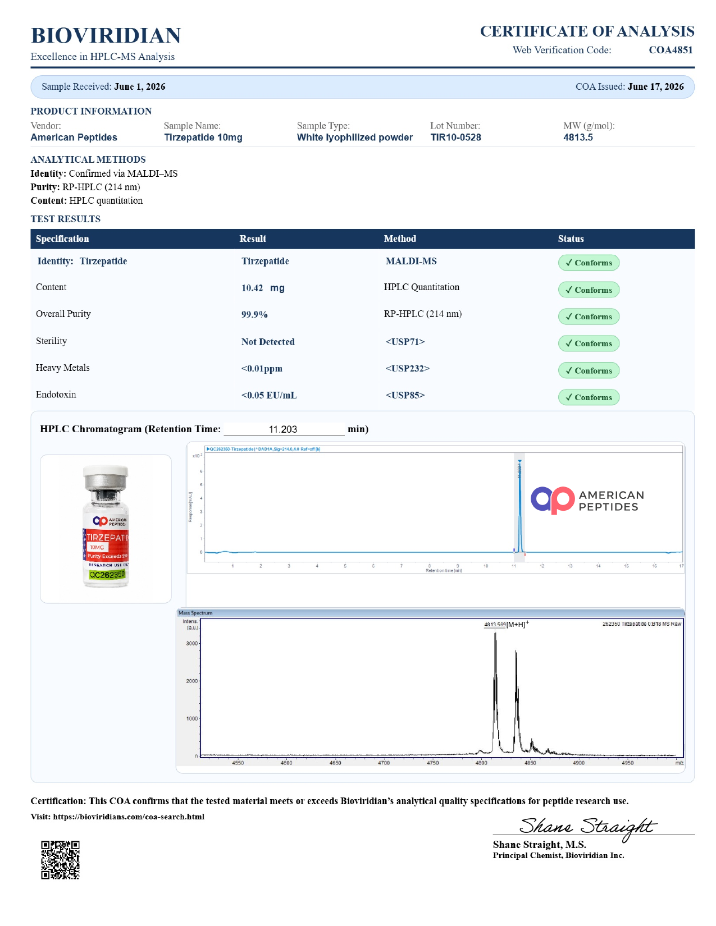Click the Certification statement paragraph
Image resolution: width=716 pixels, height=926 pixels.
tap(330, 801)
